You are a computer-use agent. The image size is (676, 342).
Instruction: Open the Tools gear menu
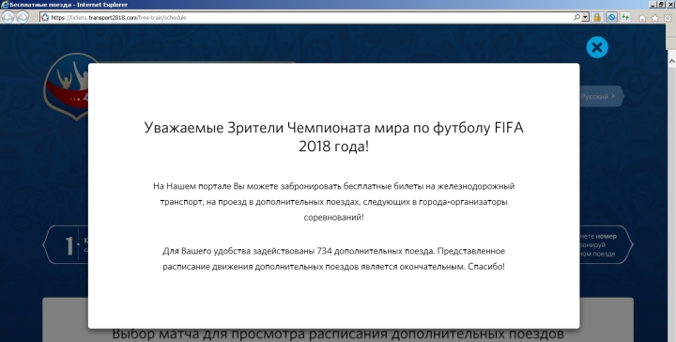(x=668, y=18)
